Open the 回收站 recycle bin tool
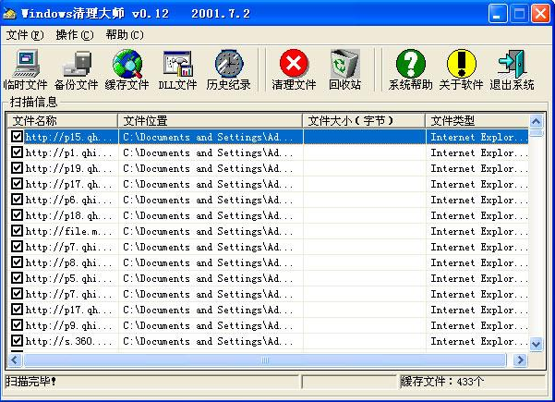 point(344,69)
